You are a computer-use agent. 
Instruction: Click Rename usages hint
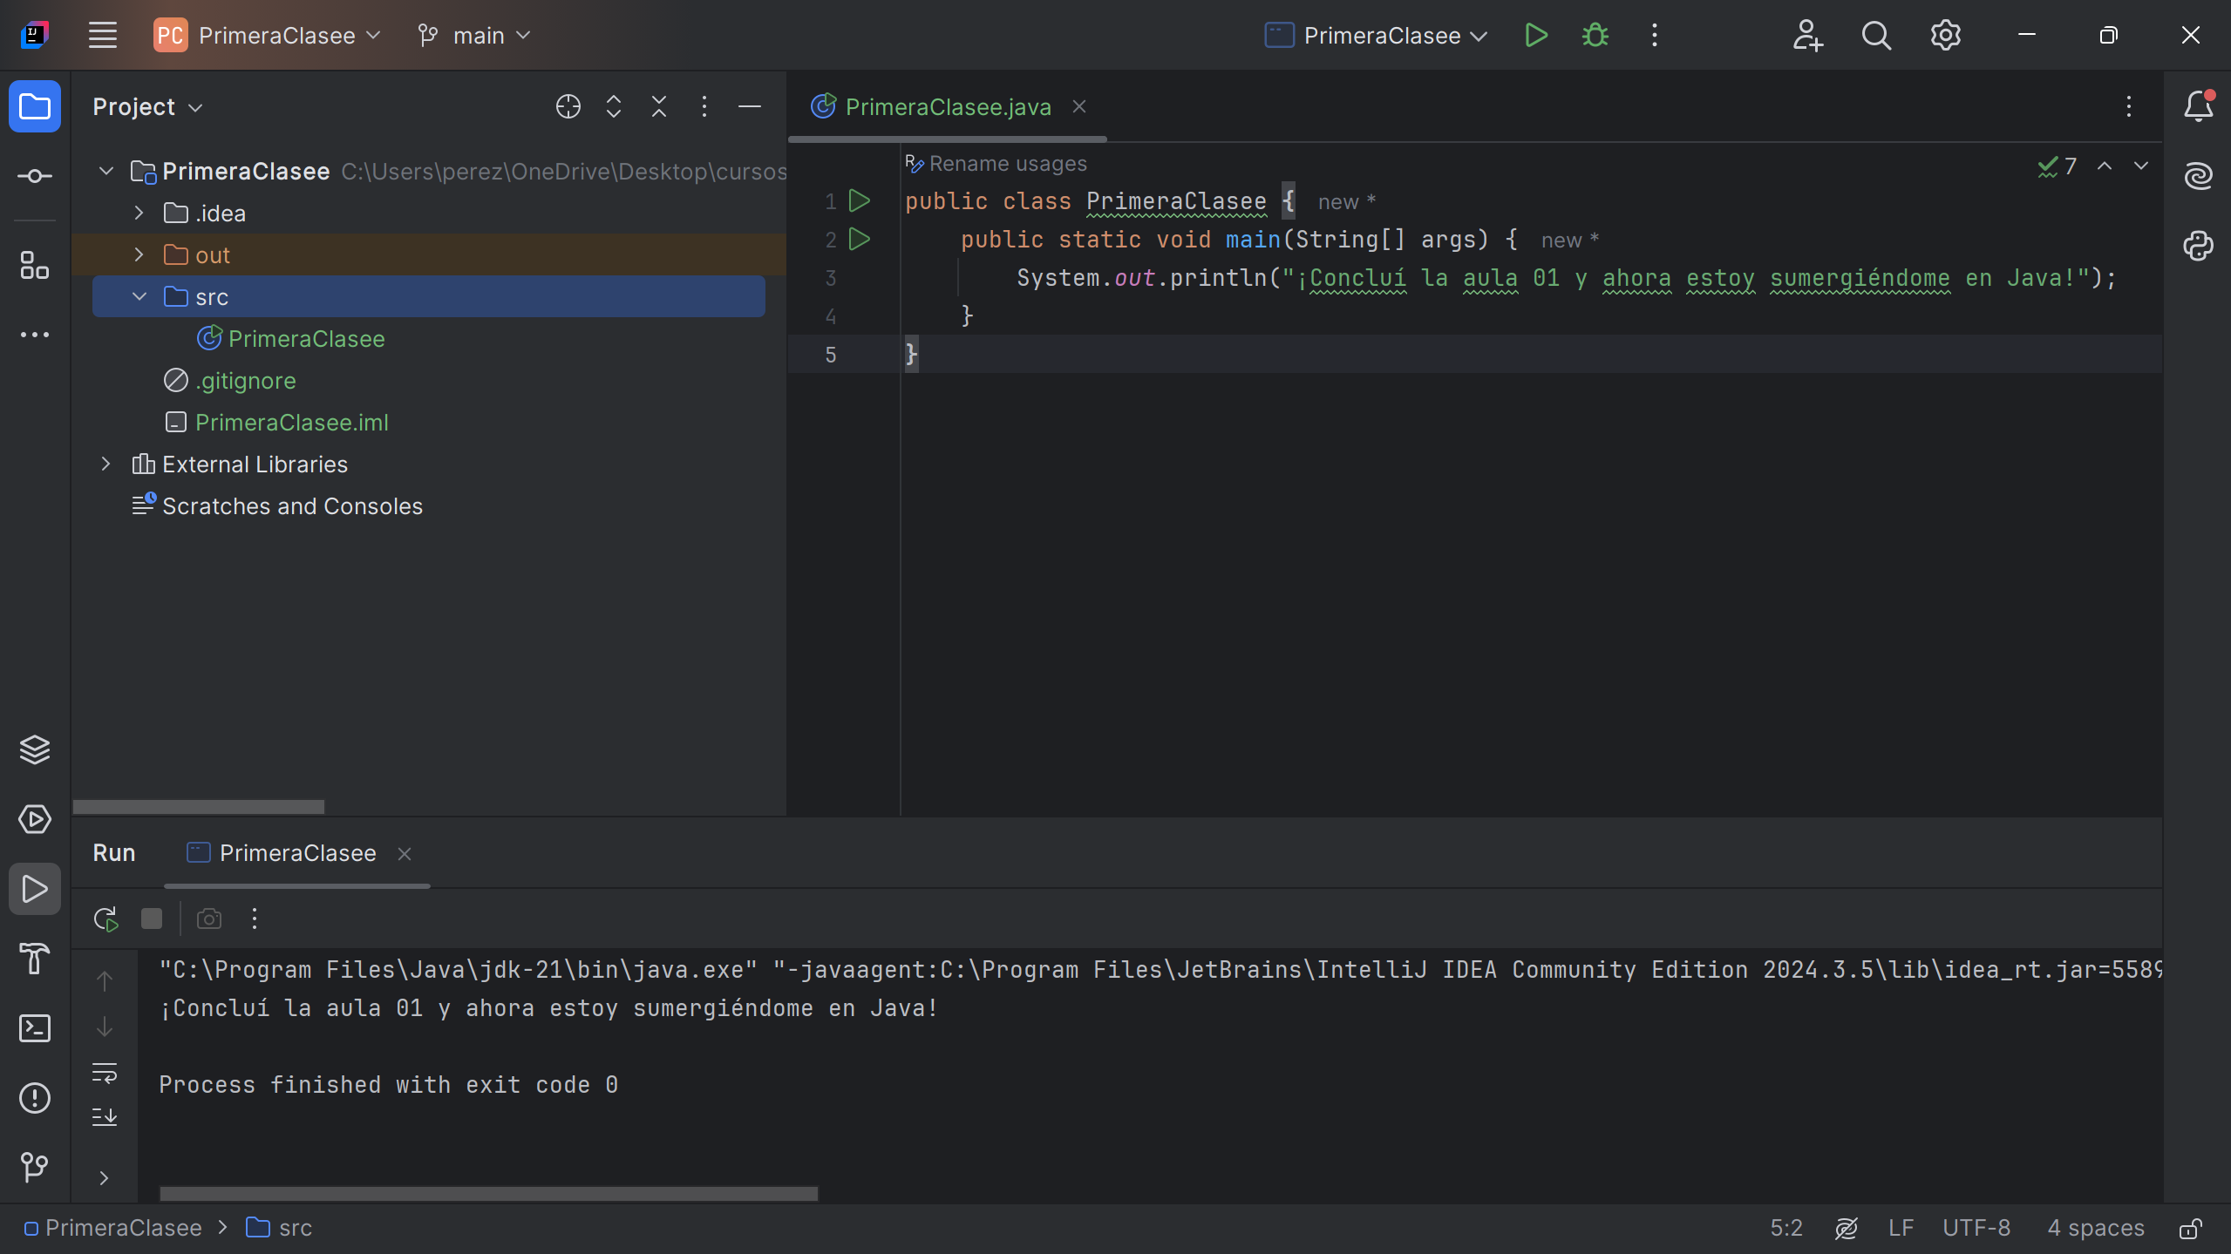click(996, 164)
